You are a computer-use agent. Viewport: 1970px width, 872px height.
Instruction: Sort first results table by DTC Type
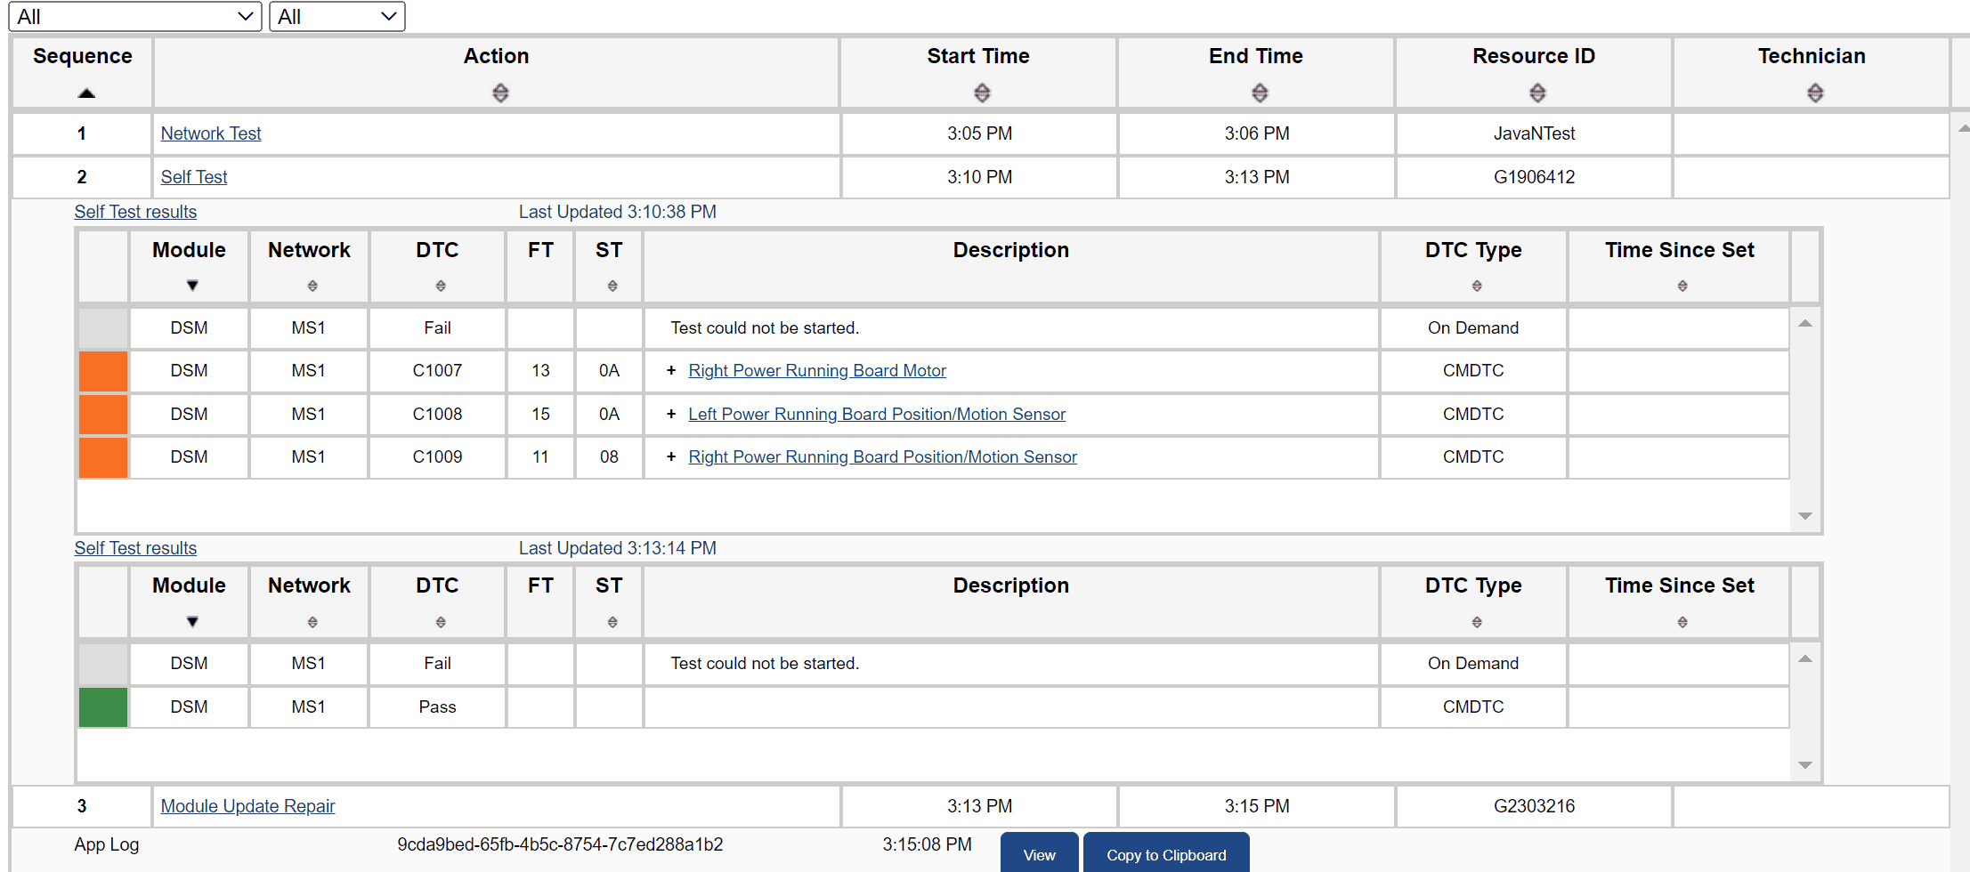(1477, 286)
